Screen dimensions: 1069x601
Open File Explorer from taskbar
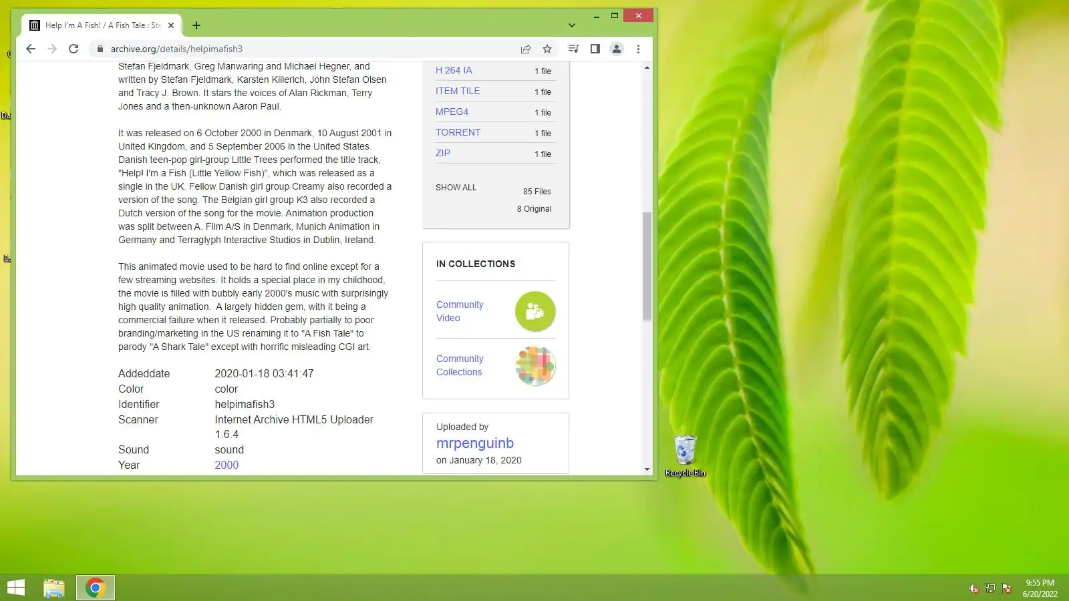[x=54, y=588]
